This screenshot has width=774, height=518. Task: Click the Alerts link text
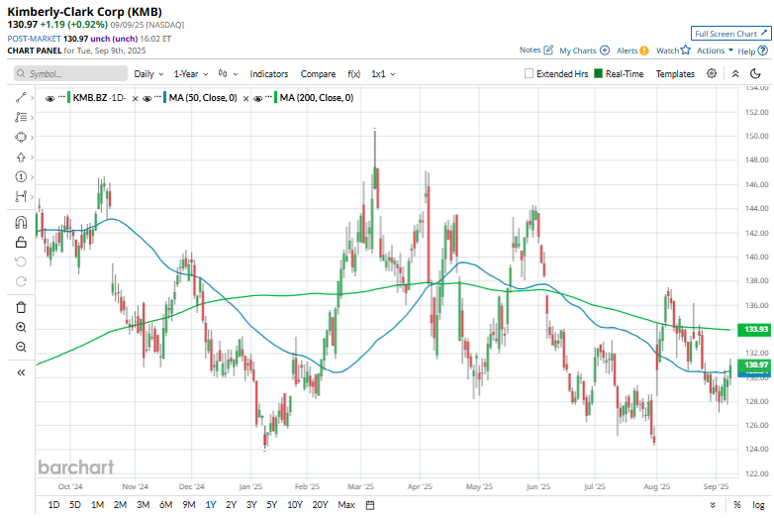627,51
